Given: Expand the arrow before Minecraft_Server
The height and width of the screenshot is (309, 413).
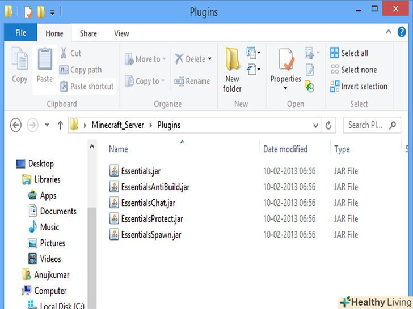Looking at the screenshot, I should 85,125.
